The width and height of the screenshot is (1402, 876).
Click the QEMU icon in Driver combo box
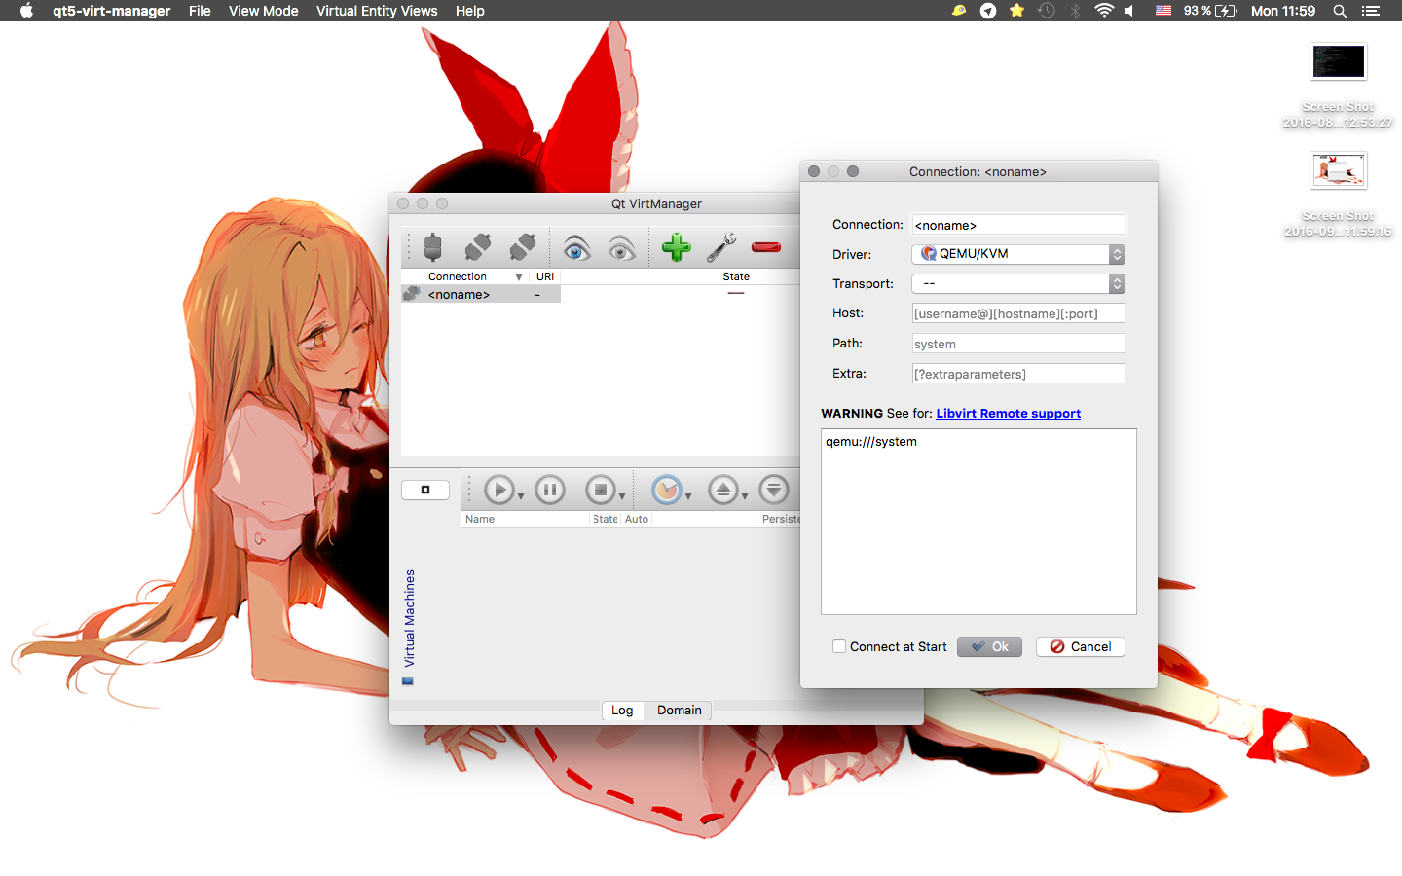929,253
